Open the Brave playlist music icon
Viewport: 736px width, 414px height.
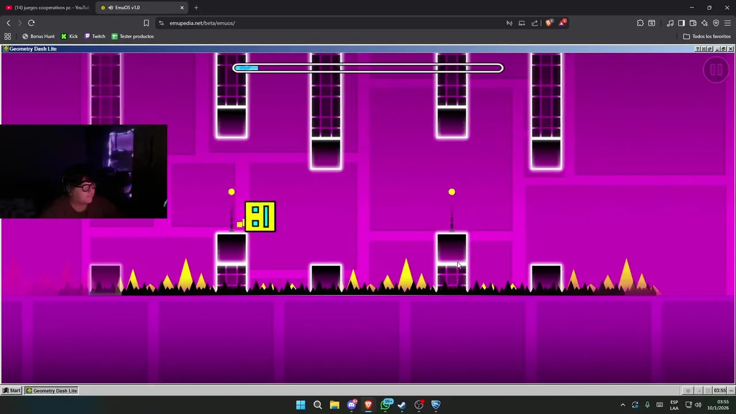pyautogui.click(x=670, y=23)
